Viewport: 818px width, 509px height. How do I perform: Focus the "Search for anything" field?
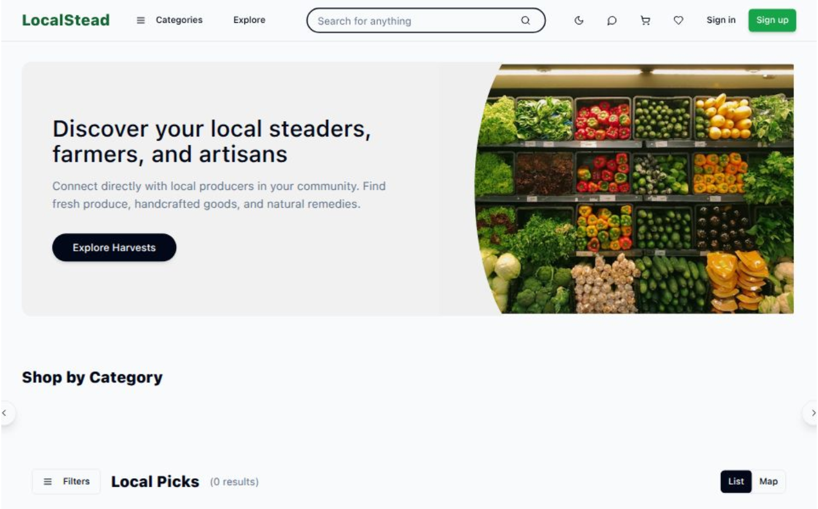click(x=412, y=20)
